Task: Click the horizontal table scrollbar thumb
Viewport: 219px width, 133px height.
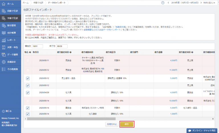Action: [71, 119]
